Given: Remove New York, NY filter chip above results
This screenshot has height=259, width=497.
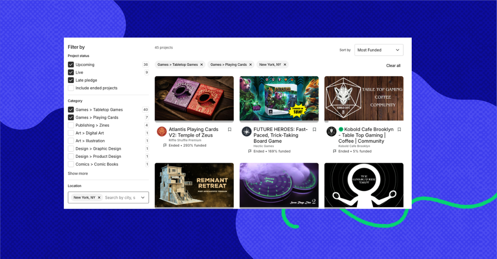Looking at the screenshot, I should [x=285, y=64].
